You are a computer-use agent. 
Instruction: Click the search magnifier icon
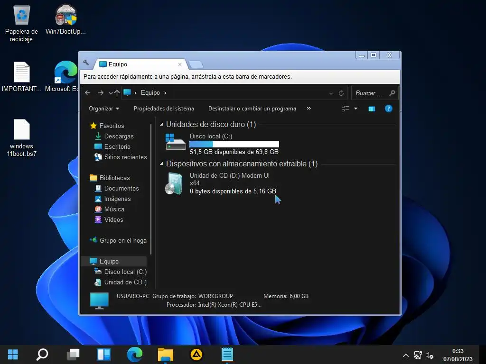[392, 93]
